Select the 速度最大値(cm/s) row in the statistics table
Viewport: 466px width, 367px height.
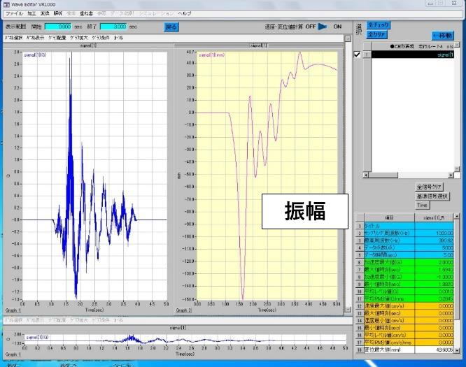pos(405,306)
